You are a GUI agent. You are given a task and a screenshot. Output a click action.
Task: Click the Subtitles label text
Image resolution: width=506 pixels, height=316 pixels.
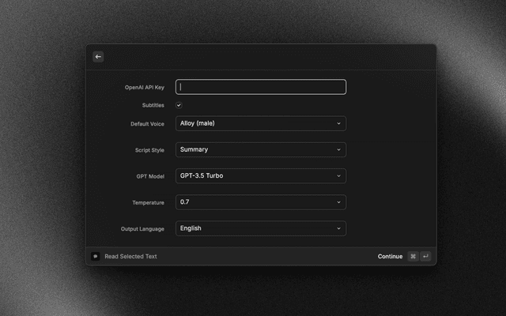[152, 105]
